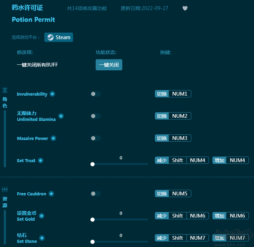Click the Set Gold slider handle
Image resolution: width=254 pixels, height=247 pixels.
click(93, 220)
